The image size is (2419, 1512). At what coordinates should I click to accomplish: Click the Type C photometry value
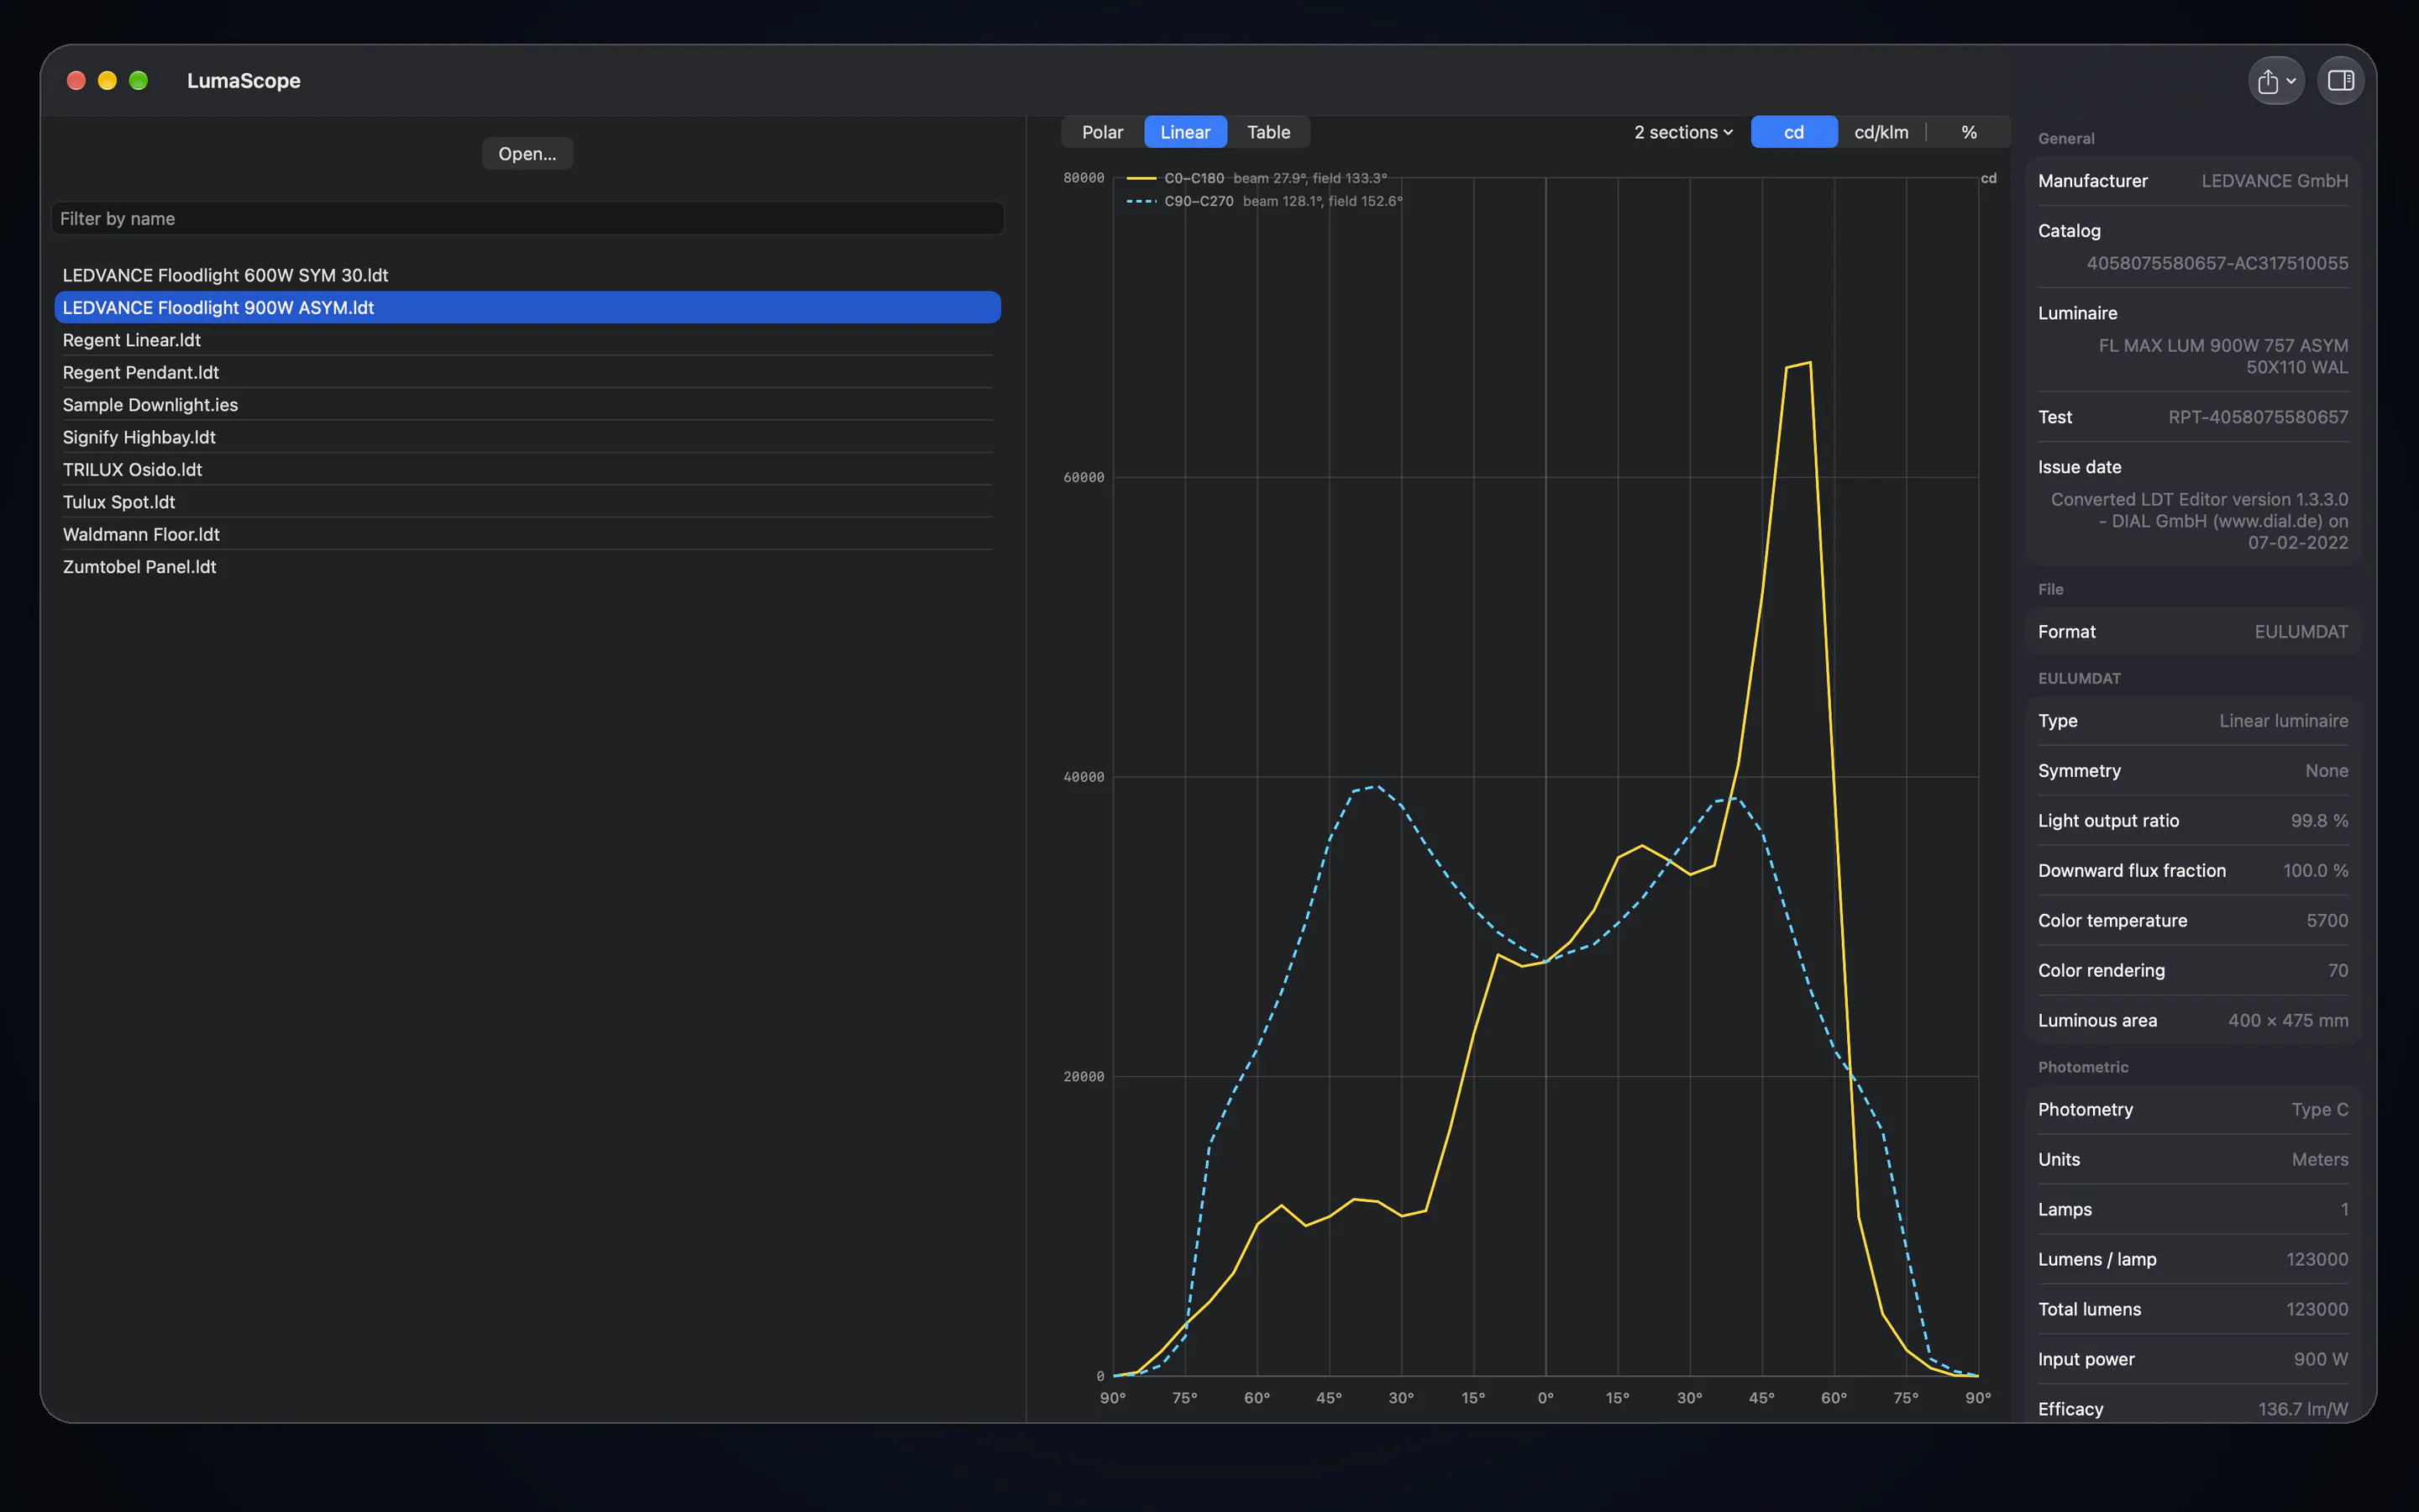pos(2319,1110)
